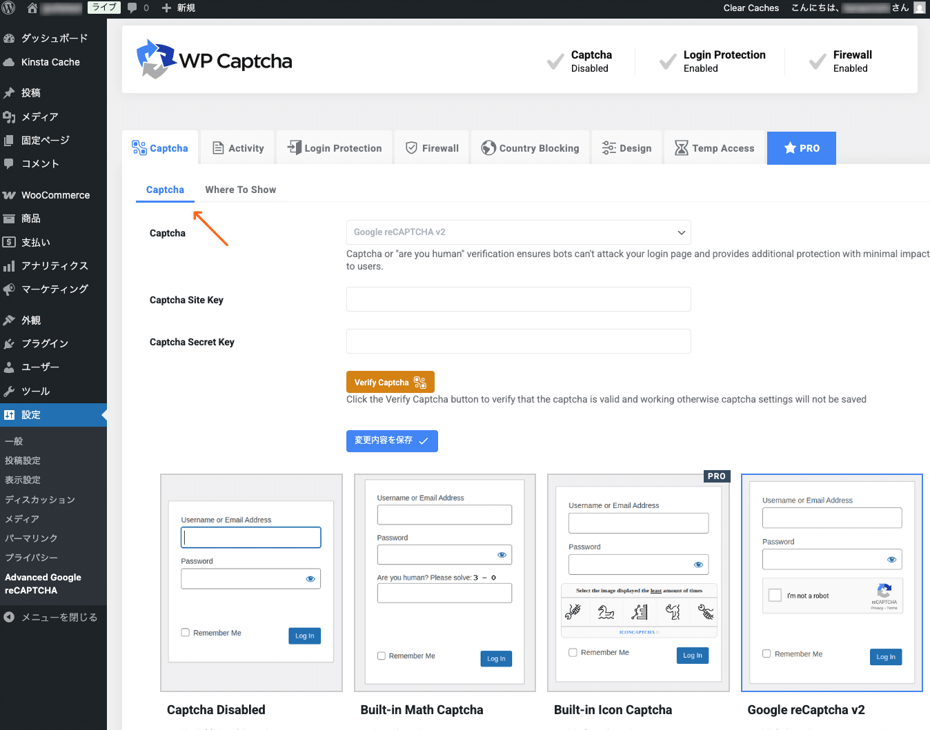Viewport: 930px width, 730px height.
Task: Click the stopwatch icon on Temp Access tab
Action: point(682,148)
